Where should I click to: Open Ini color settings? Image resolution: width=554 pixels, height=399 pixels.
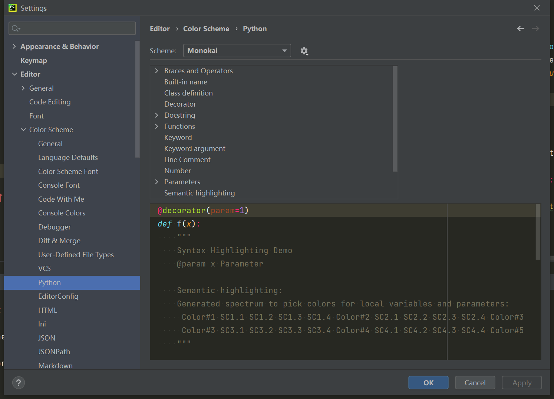(x=42, y=324)
